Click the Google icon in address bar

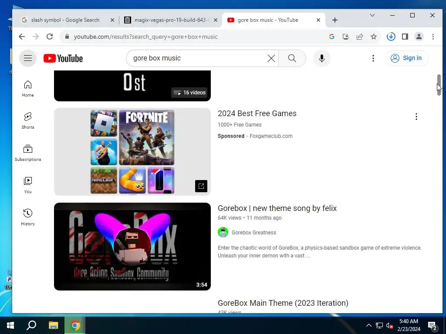(331, 37)
